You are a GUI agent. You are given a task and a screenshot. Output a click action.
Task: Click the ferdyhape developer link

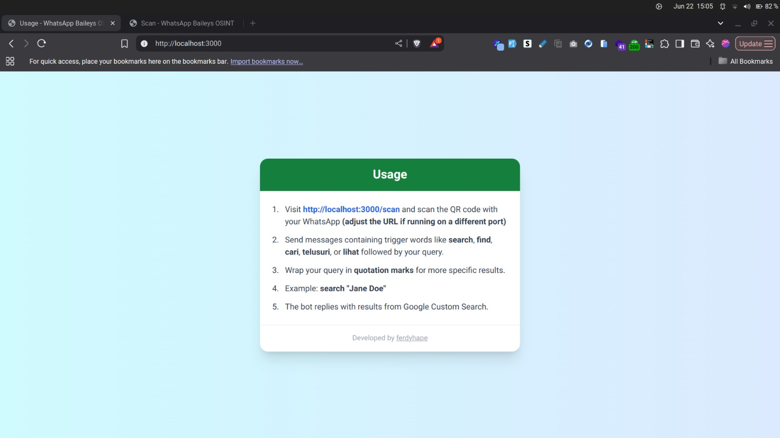coord(411,338)
